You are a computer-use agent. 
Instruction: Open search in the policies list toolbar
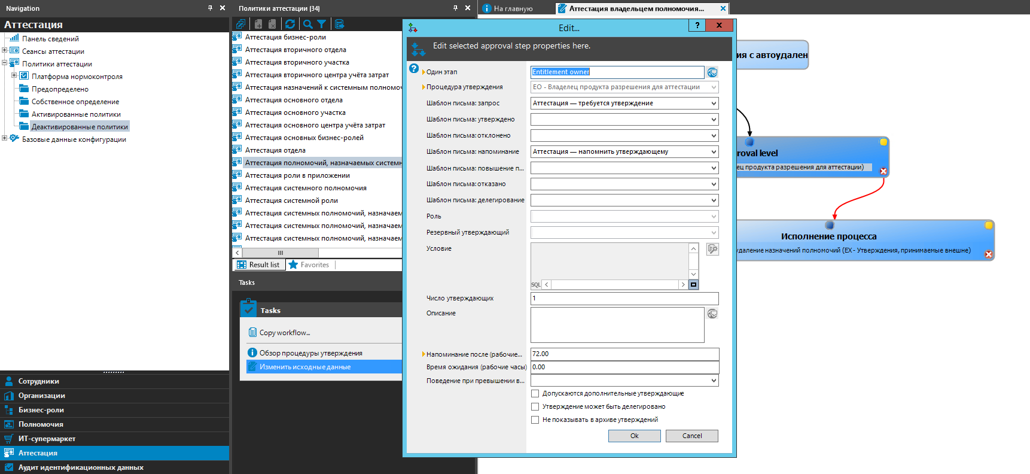tap(307, 24)
